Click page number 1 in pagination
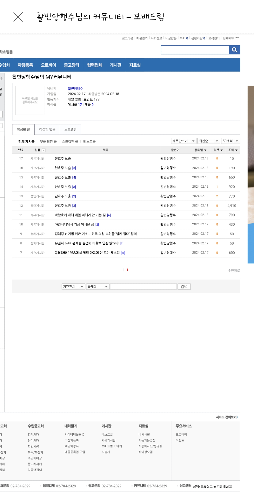The height and width of the screenshot is (497, 254). [x=127, y=270]
